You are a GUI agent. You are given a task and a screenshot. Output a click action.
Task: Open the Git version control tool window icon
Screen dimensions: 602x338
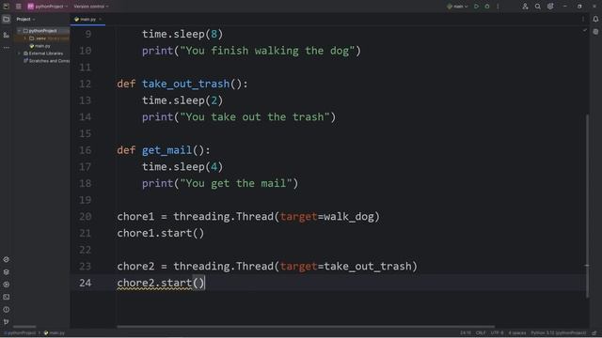point(7,322)
